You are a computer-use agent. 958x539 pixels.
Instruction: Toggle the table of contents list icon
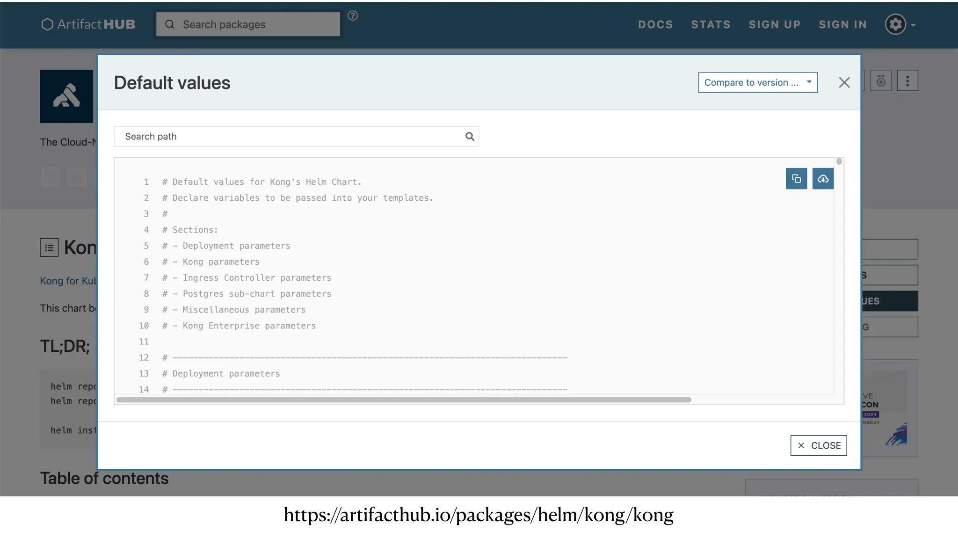[x=49, y=248]
